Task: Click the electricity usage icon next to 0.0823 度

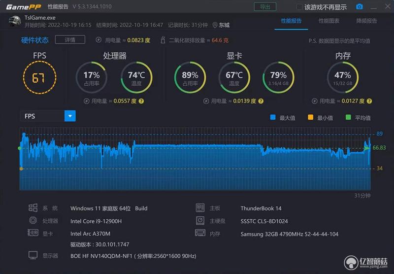Action: 99,40
